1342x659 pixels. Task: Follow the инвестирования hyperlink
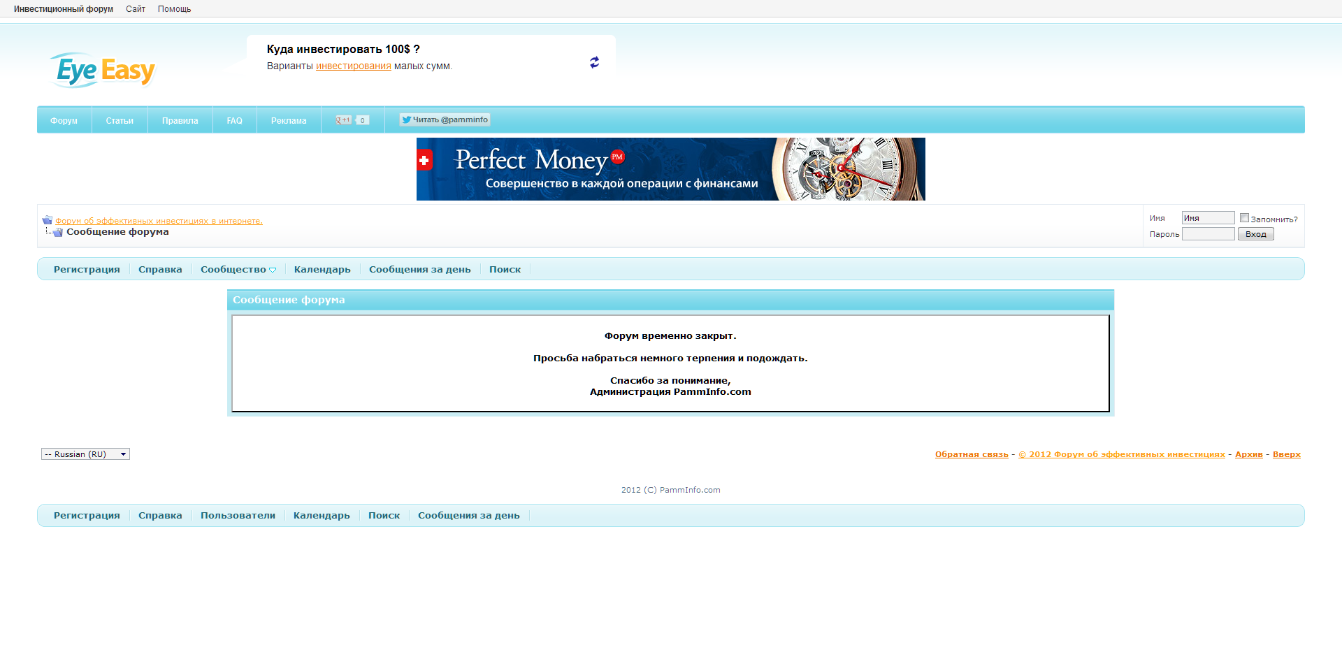pyautogui.click(x=354, y=66)
